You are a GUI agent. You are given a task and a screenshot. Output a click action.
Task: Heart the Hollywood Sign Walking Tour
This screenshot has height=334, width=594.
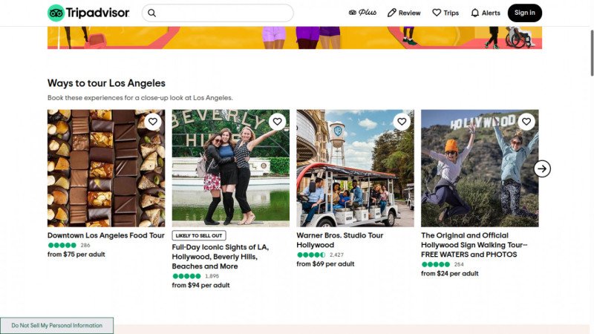[526, 122]
